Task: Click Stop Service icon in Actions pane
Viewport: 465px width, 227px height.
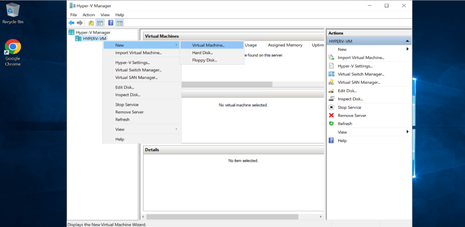Action: pos(331,107)
